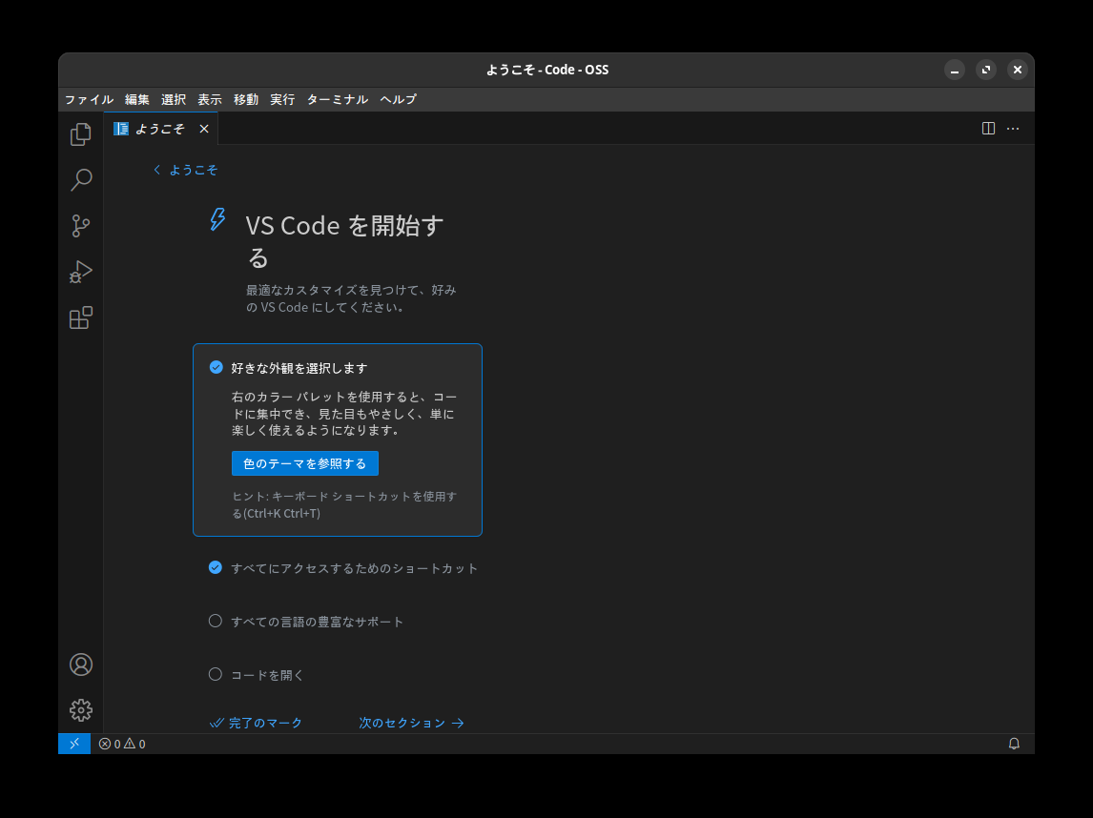This screenshot has height=818, width=1093.
Task: Open the 編集 menu
Action: coord(136,100)
